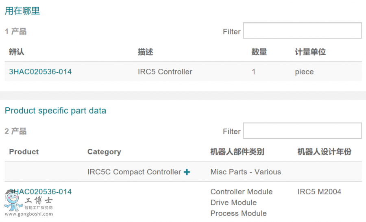Click the 数量 column header
Screen dimensions: 366x222
click(259, 52)
